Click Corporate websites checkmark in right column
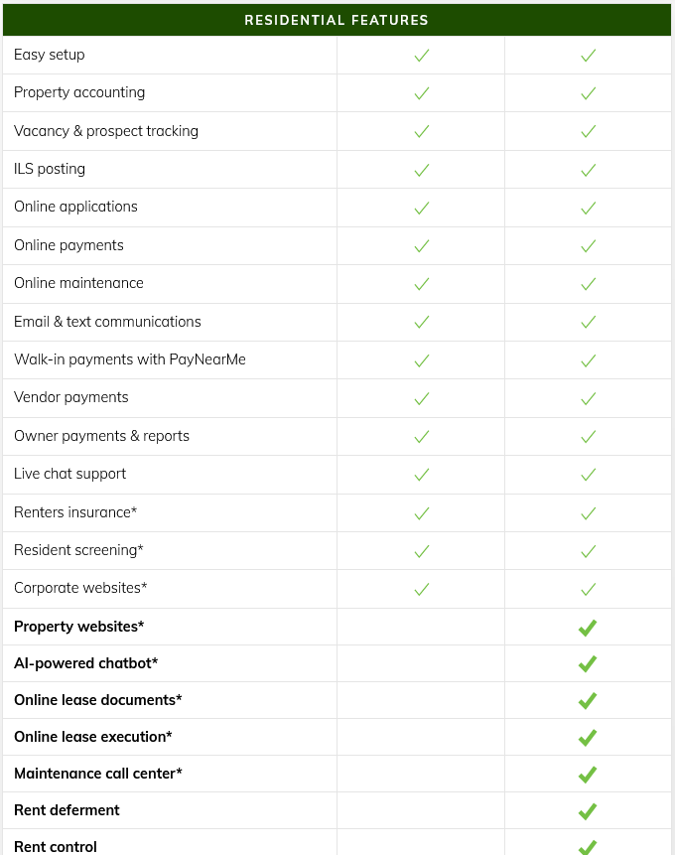This screenshot has height=855, width=675. [x=588, y=590]
